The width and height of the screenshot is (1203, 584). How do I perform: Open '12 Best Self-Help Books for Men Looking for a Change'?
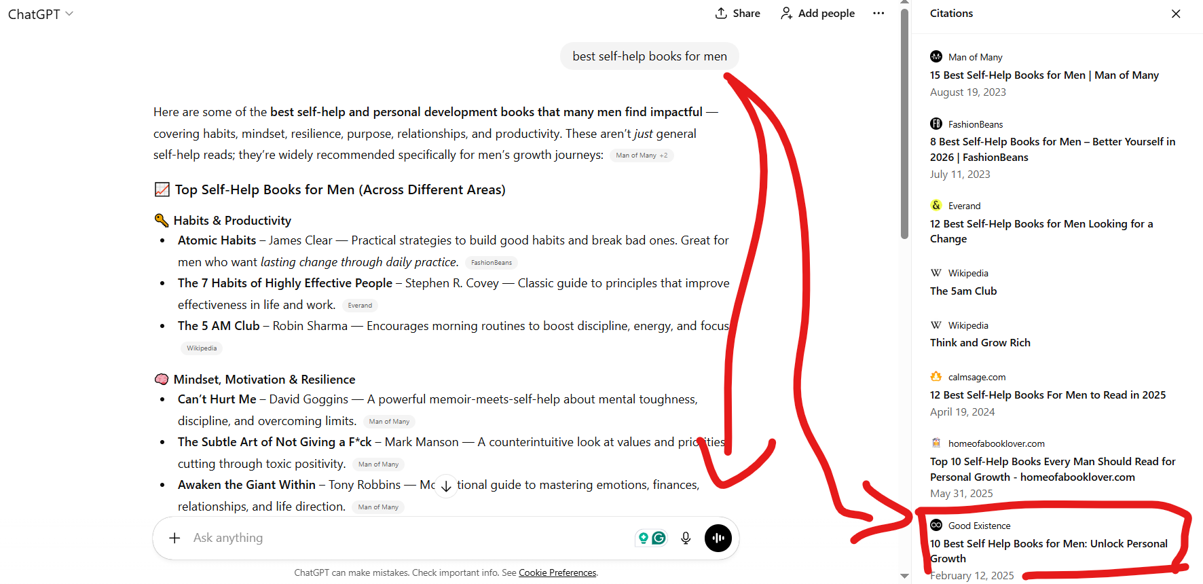pos(1041,232)
